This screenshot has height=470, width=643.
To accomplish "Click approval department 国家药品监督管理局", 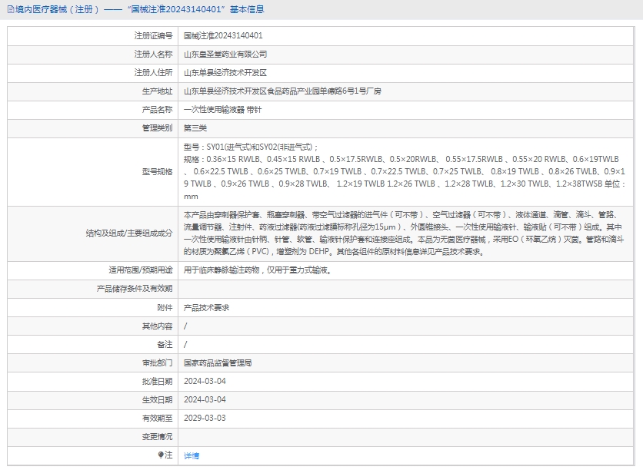I will tap(218, 362).
